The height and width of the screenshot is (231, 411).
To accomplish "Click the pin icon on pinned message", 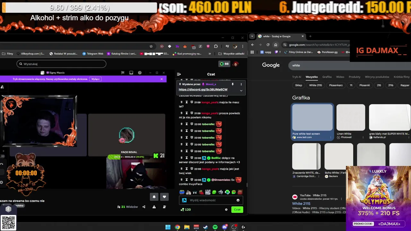I will tap(232, 84).
